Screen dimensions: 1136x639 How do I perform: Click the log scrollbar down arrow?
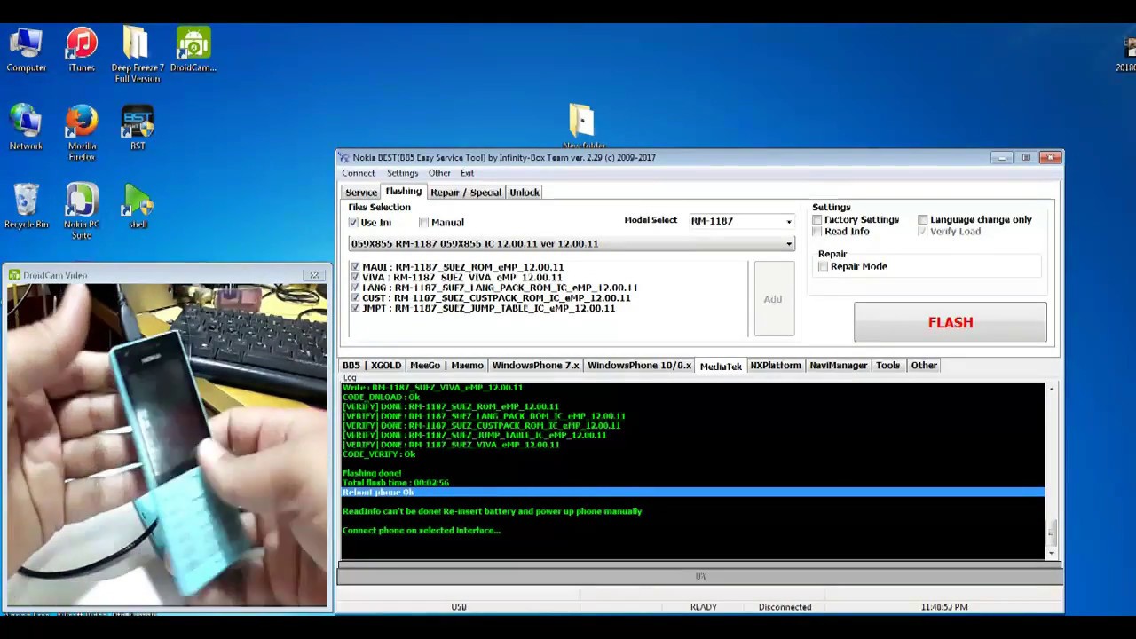click(1052, 554)
